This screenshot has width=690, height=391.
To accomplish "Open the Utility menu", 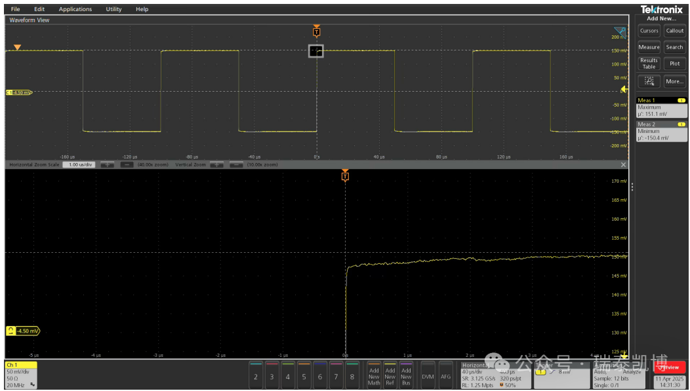I will coord(113,9).
